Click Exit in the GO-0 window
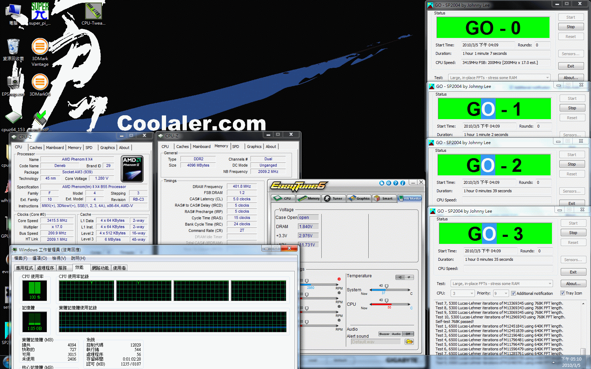591x369 pixels. [x=571, y=66]
